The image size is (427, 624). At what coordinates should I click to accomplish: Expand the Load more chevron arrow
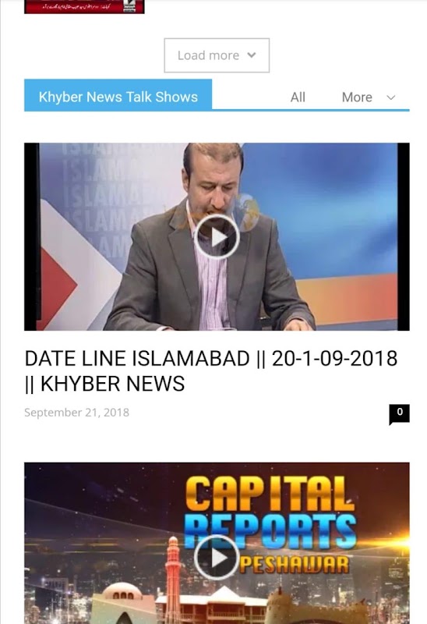[251, 55]
